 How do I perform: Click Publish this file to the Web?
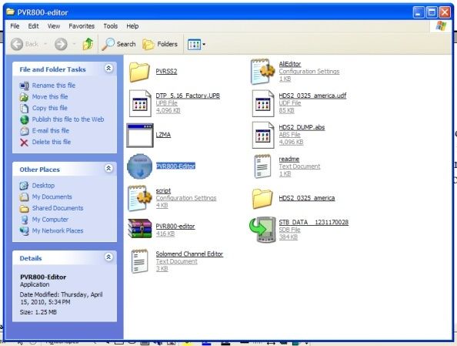tap(68, 119)
